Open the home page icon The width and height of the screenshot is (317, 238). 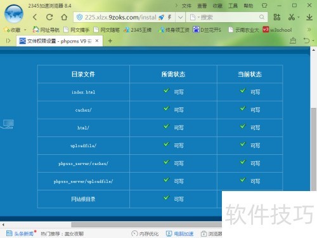pyautogui.click(x=64, y=17)
